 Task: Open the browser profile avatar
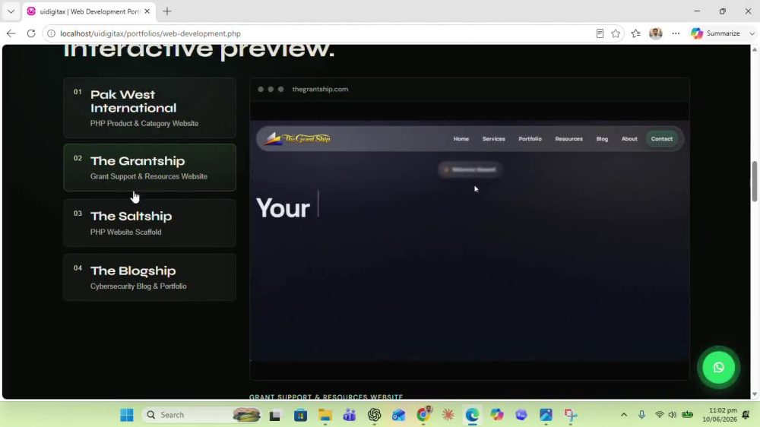click(x=655, y=33)
